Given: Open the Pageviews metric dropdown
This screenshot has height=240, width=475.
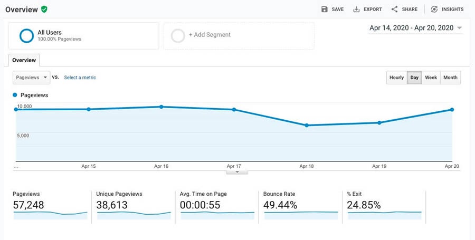Looking at the screenshot, I should point(31,78).
